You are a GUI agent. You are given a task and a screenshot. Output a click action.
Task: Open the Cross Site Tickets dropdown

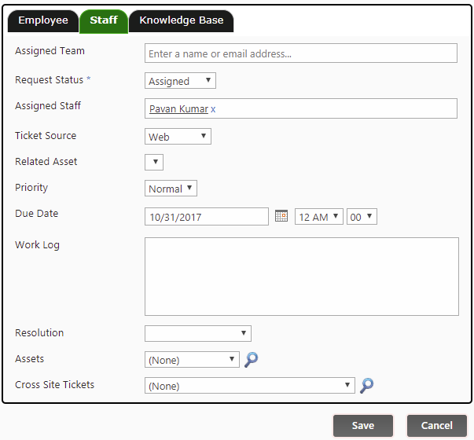tap(250, 385)
